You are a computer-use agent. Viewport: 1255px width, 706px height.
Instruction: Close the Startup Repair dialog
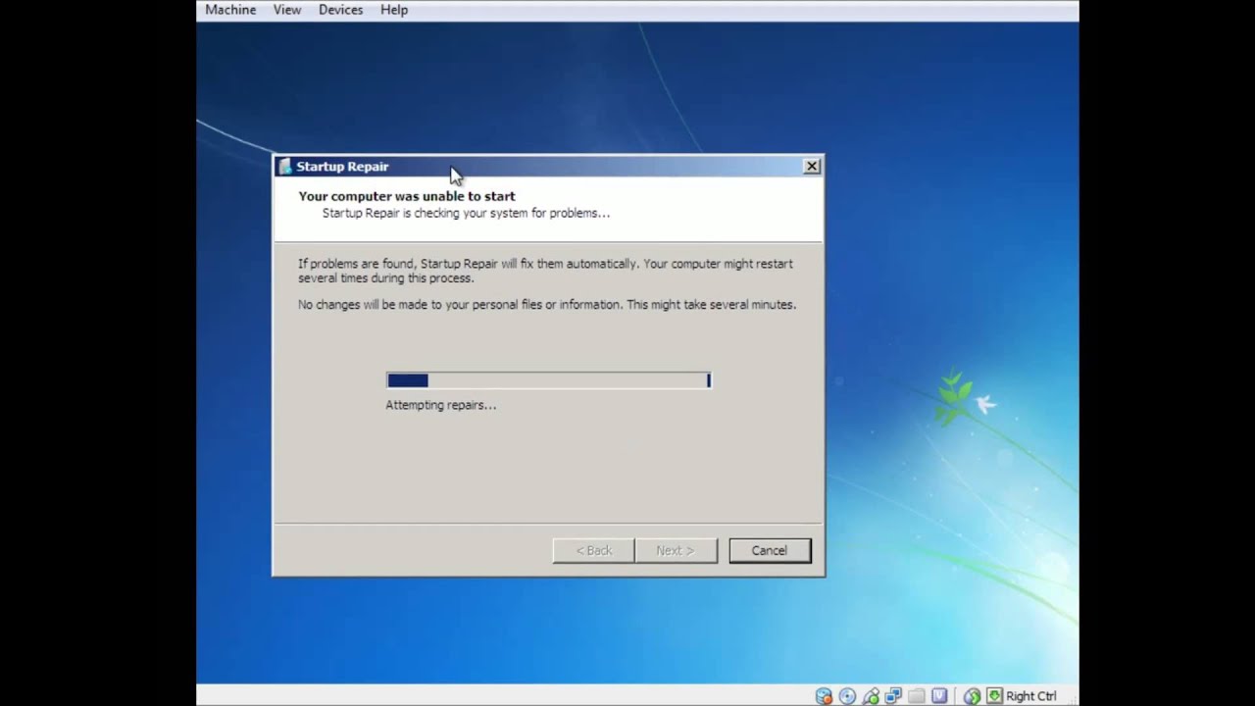point(812,167)
